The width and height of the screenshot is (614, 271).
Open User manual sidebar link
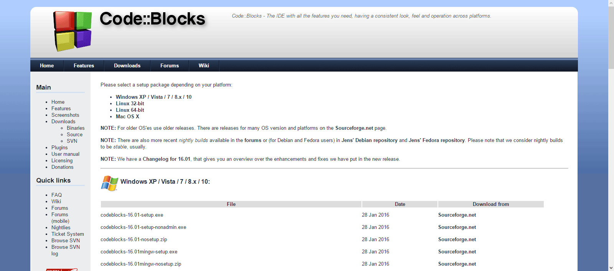(x=66, y=154)
